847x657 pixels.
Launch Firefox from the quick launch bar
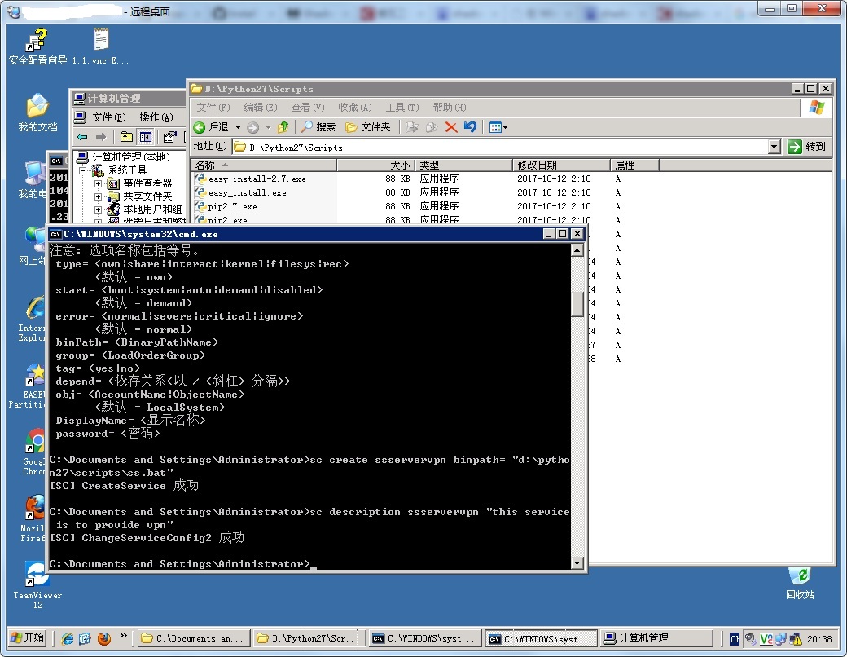104,638
